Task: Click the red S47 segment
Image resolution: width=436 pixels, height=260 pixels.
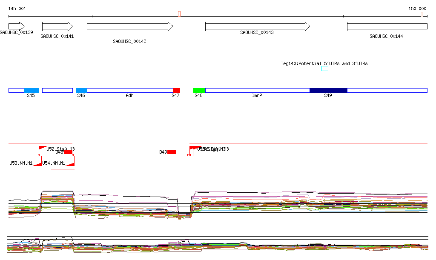Action: (x=176, y=90)
